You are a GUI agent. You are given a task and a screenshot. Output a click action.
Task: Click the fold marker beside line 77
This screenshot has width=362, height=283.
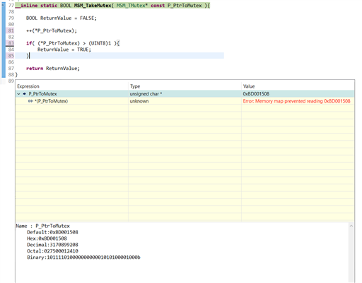pyautogui.click(x=3, y=5)
